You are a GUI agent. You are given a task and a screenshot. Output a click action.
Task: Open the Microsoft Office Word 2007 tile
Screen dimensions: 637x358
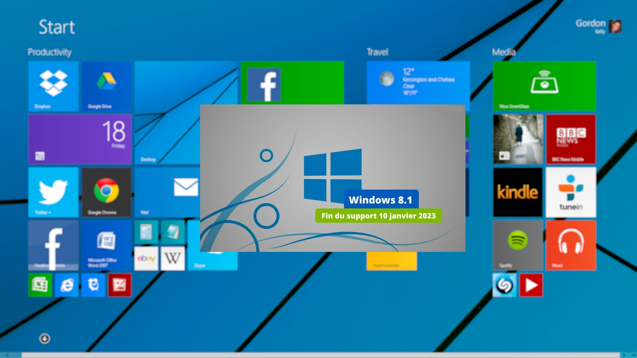point(106,245)
